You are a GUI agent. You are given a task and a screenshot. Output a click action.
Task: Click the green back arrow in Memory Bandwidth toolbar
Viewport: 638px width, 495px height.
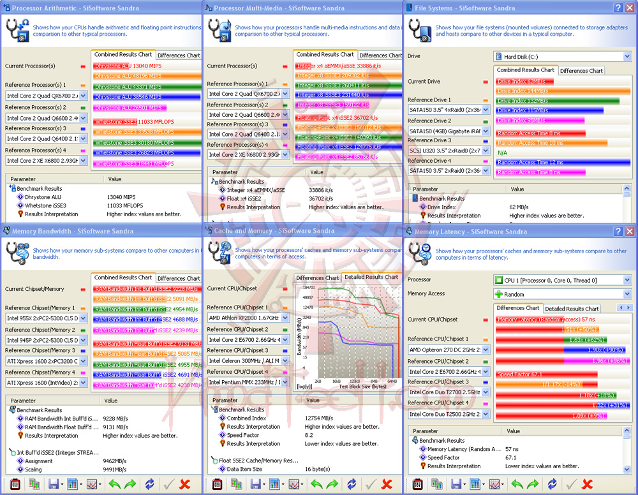coord(115,484)
